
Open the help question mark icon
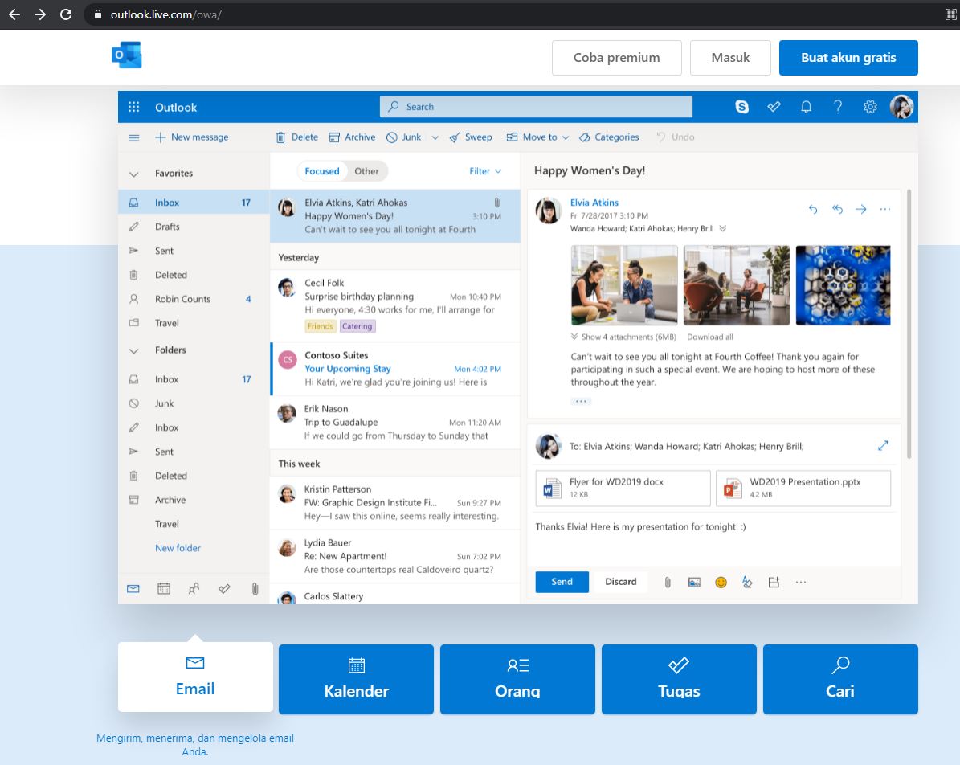point(838,107)
